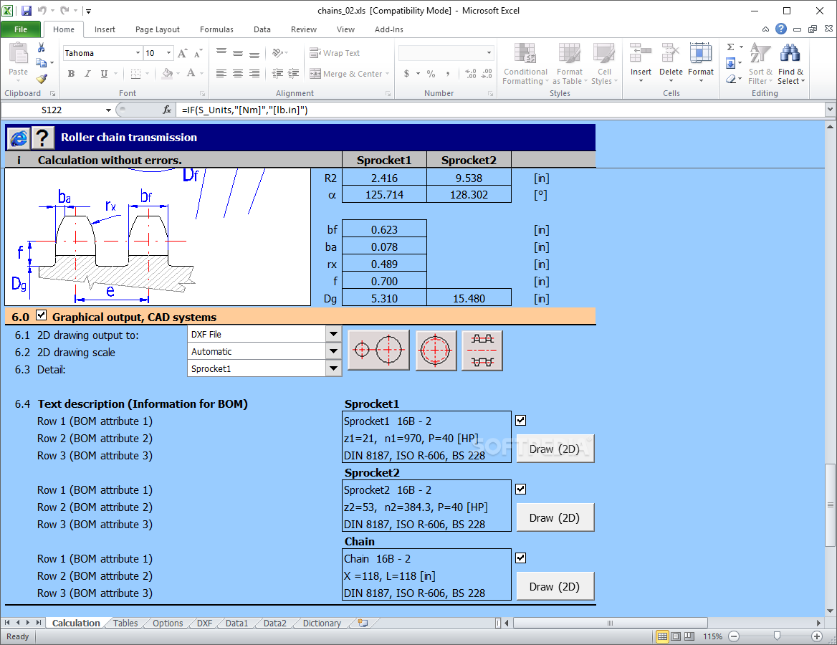Click the single sprocket detail drawing icon

pyautogui.click(x=436, y=350)
